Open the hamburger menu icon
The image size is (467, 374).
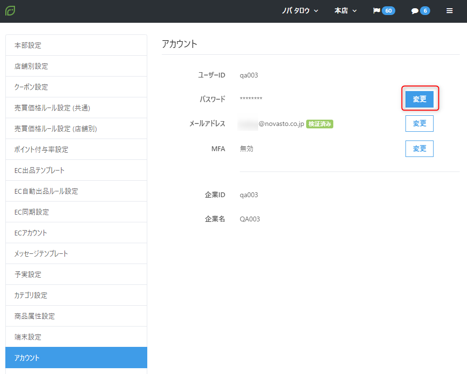click(x=450, y=11)
